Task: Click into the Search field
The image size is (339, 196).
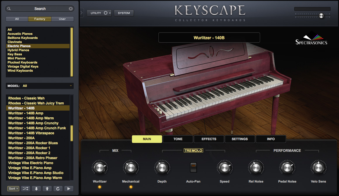Action: [x=40, y=9]
